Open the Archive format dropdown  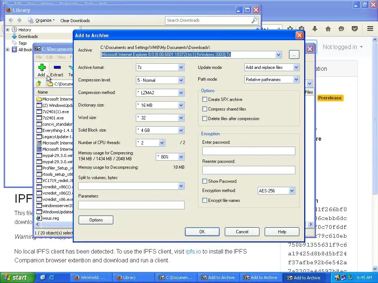point(181,67)
